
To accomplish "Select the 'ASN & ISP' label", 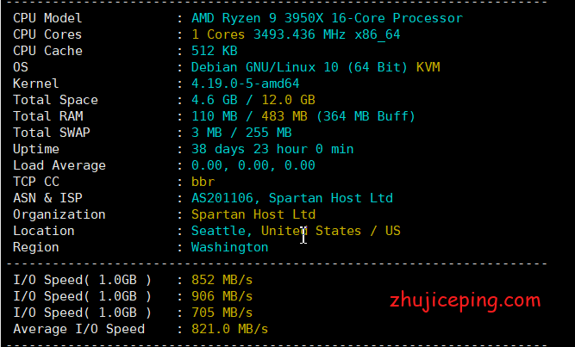I will coord(47,198).
